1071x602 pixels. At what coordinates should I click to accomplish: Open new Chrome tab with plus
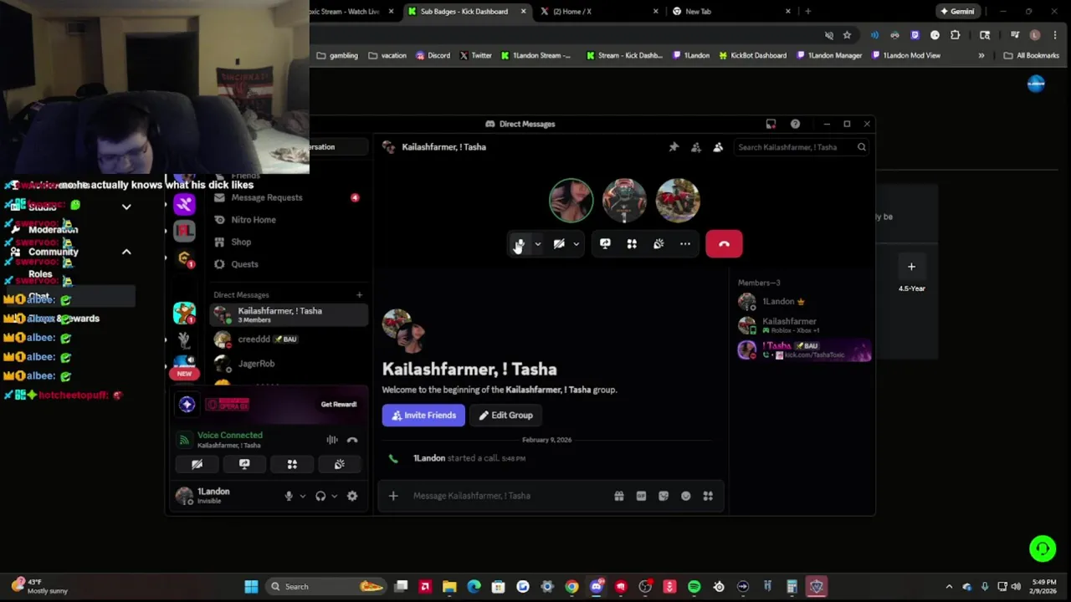[807, 12]
